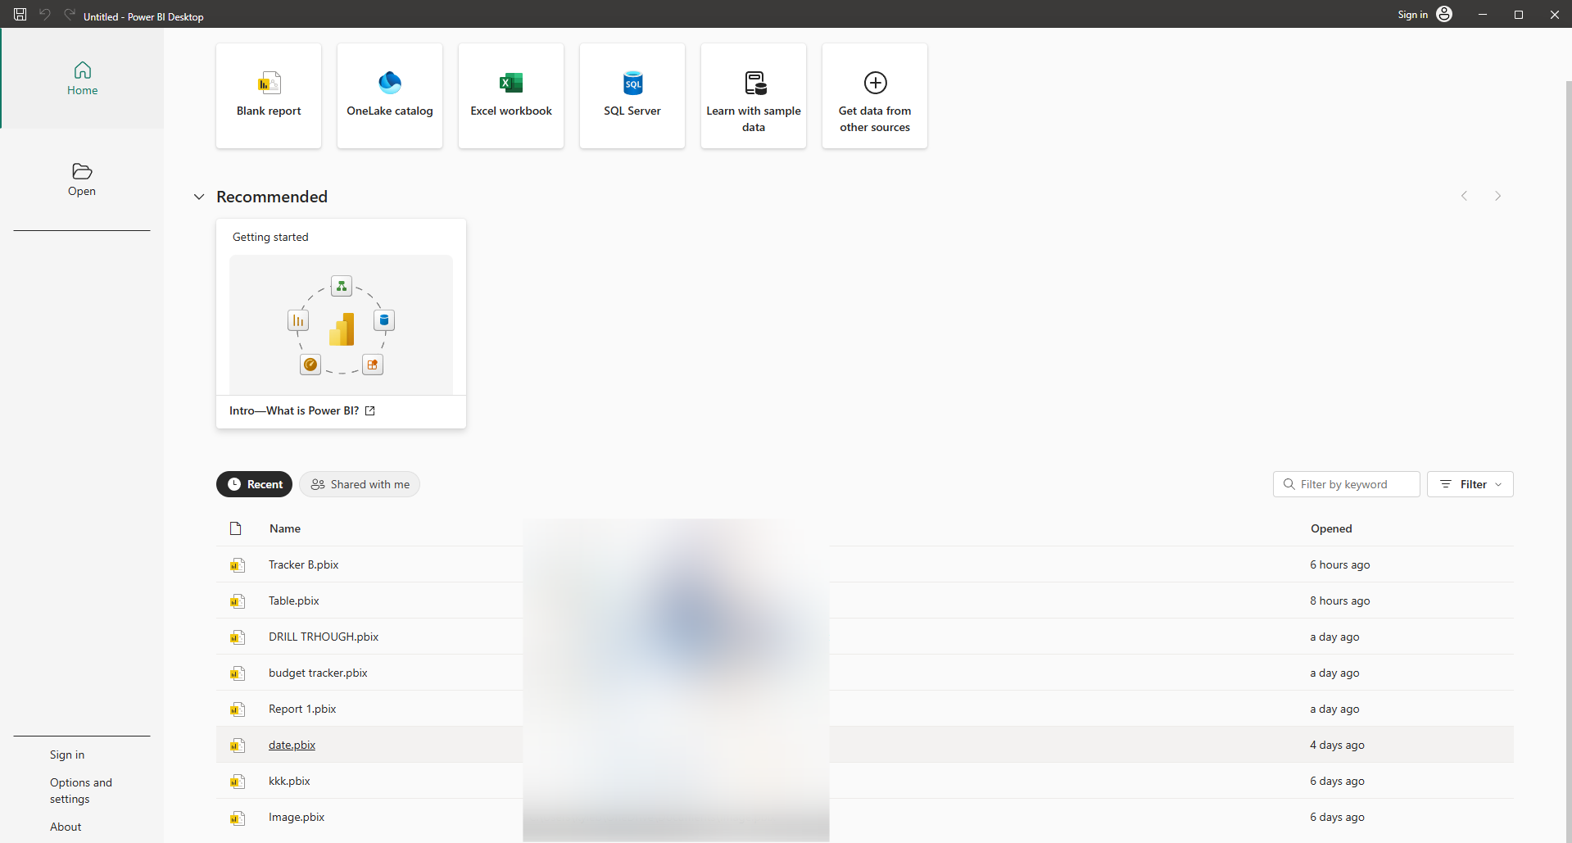1572x843 pixels.
Task: Sort by the Name column header
Action: click(285, 528)
